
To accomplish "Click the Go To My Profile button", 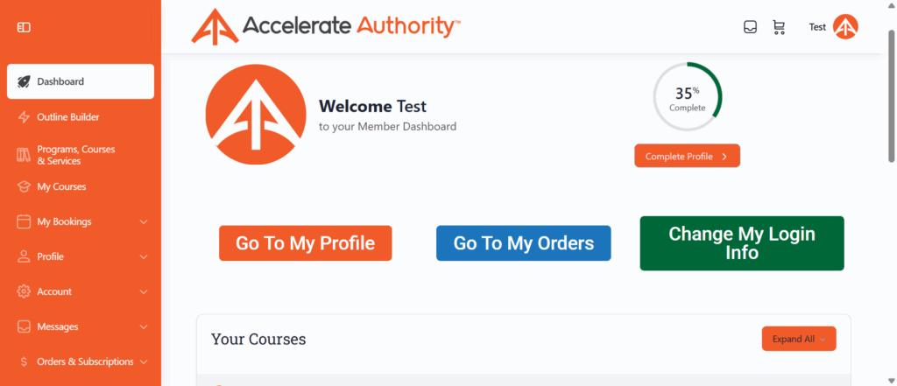I will (306, 243).
